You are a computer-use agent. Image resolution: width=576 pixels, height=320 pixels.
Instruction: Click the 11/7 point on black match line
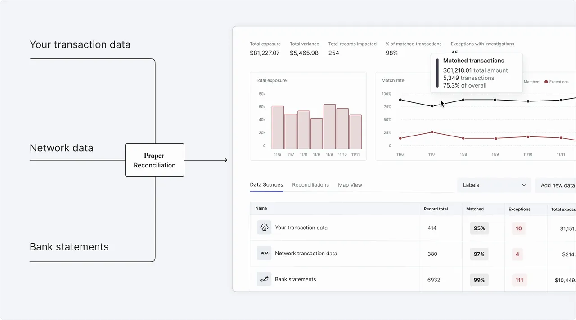[432, 106]
